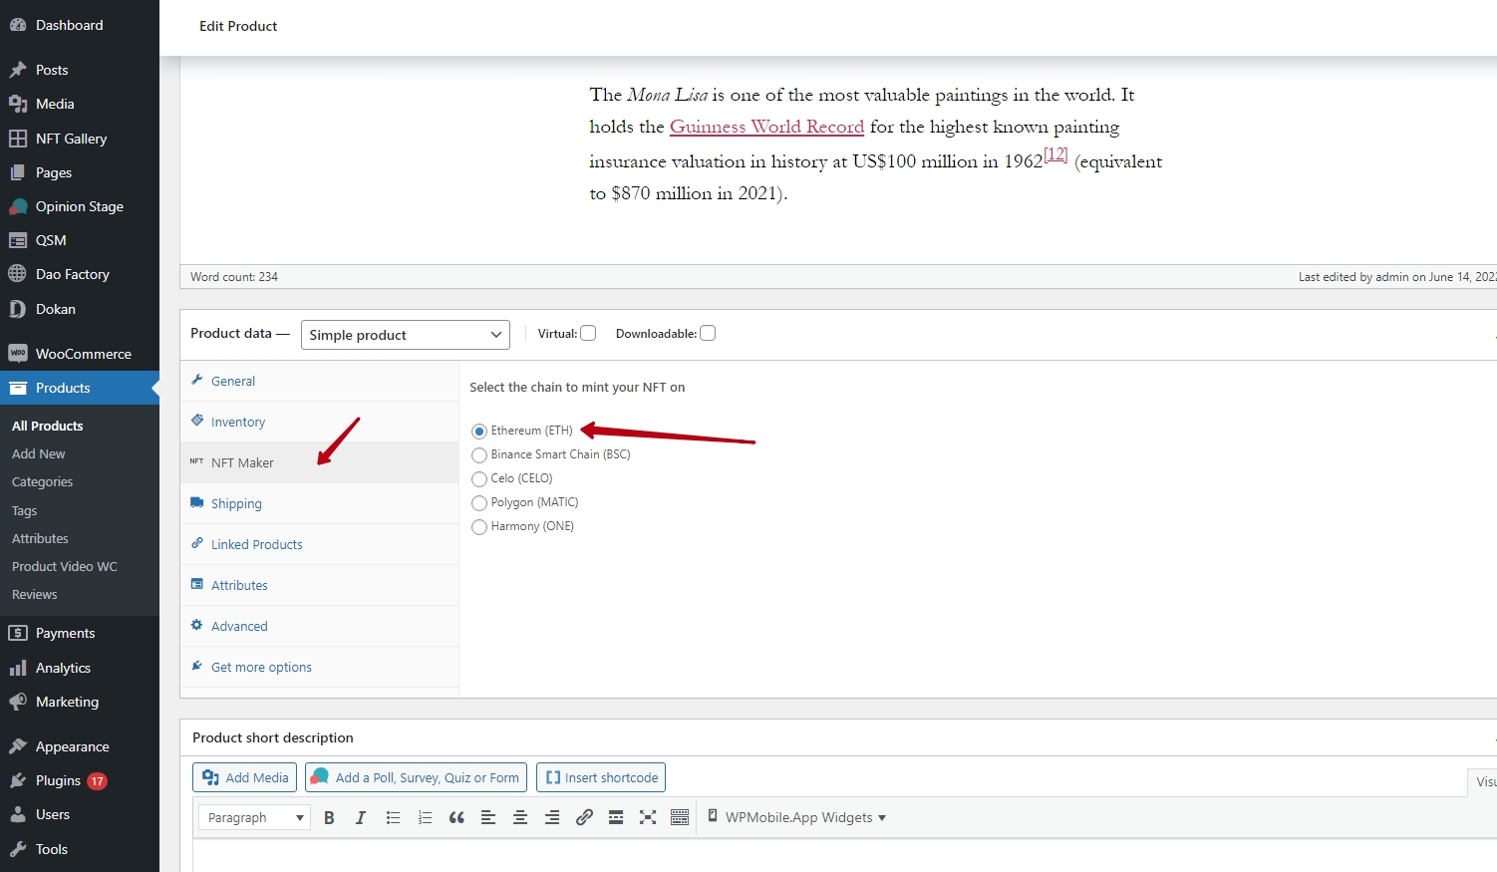
Task: Expand the Paragraph format dropdown
Action: tap(254, 817)
